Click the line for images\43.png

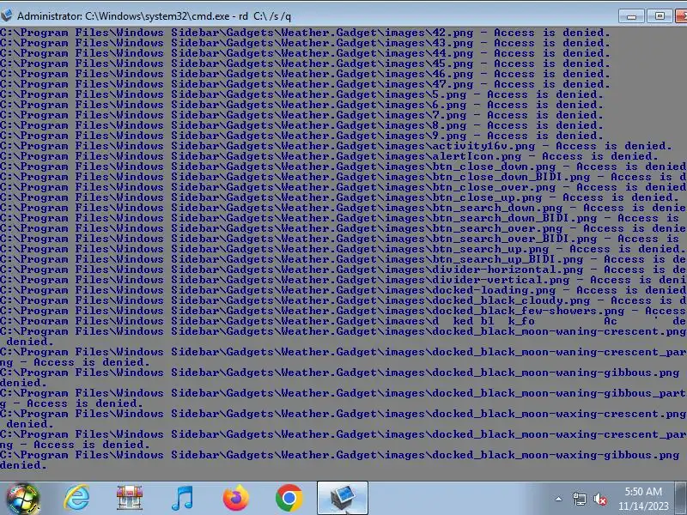click(x=305, y=44)
